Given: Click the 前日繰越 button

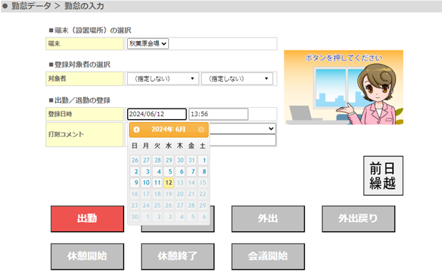Looking at the screenshot, I should (x=383, y=176).
